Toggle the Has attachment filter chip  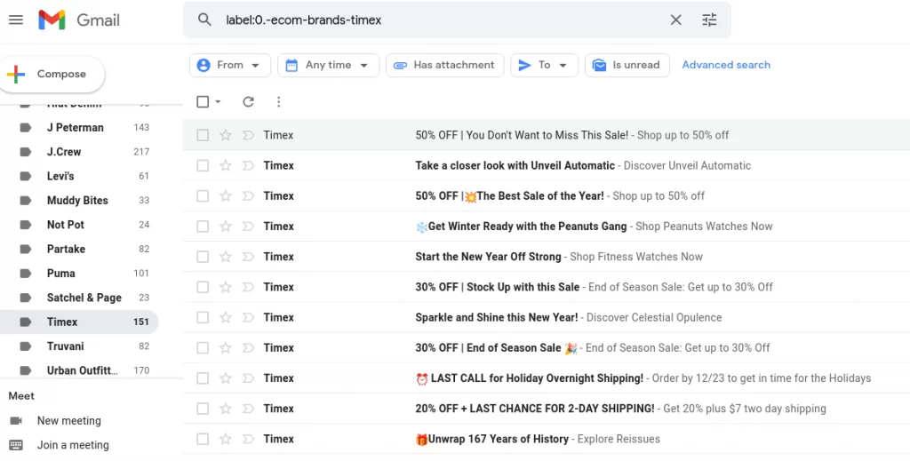[x=445, y=65]
